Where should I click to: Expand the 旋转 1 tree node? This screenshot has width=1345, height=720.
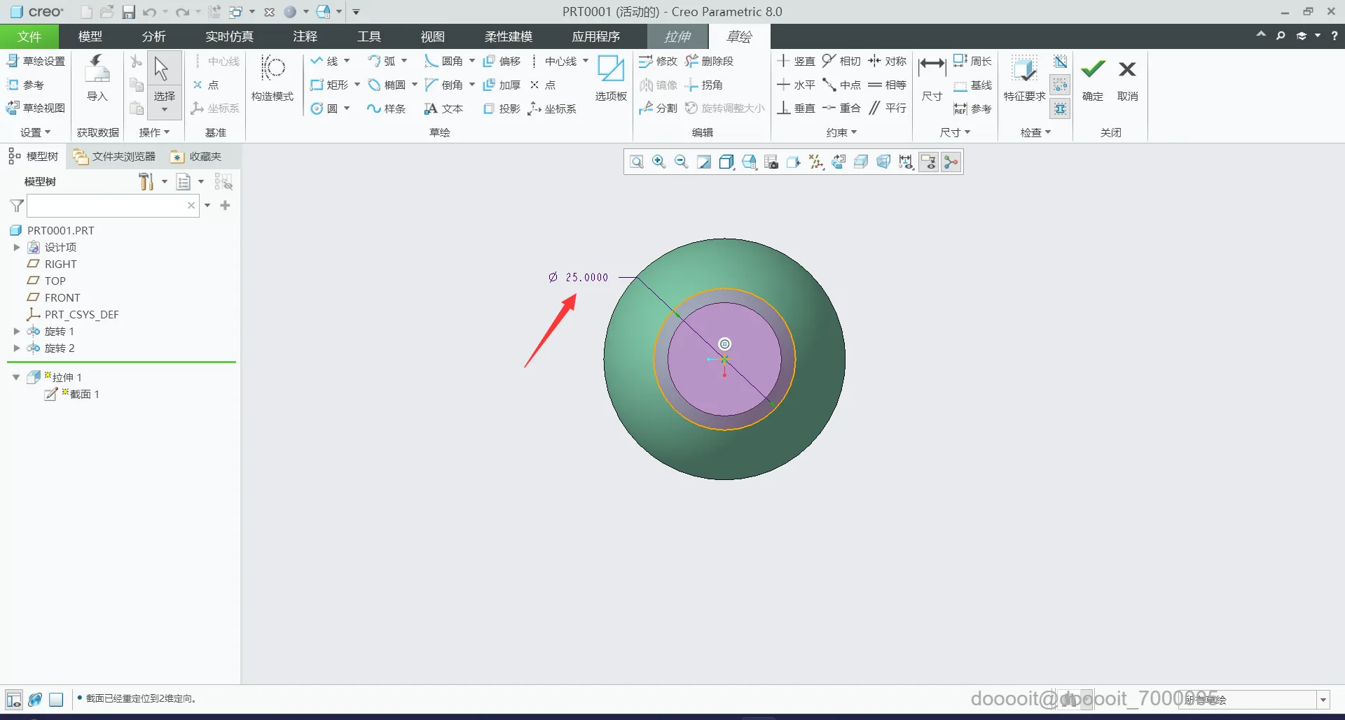pyautogui.click(x=17, y=331)
